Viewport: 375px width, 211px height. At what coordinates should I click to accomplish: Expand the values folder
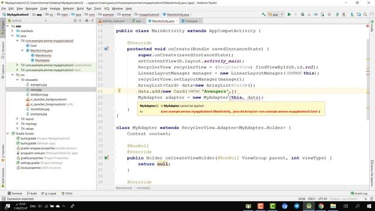tap(17, 128)
